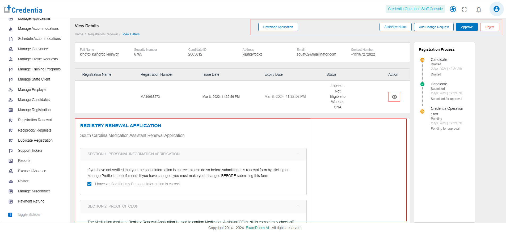Click the Reciprocity Requests sidebar icon
This screenshot has height=232, width=506.
(x=11, y=130)
